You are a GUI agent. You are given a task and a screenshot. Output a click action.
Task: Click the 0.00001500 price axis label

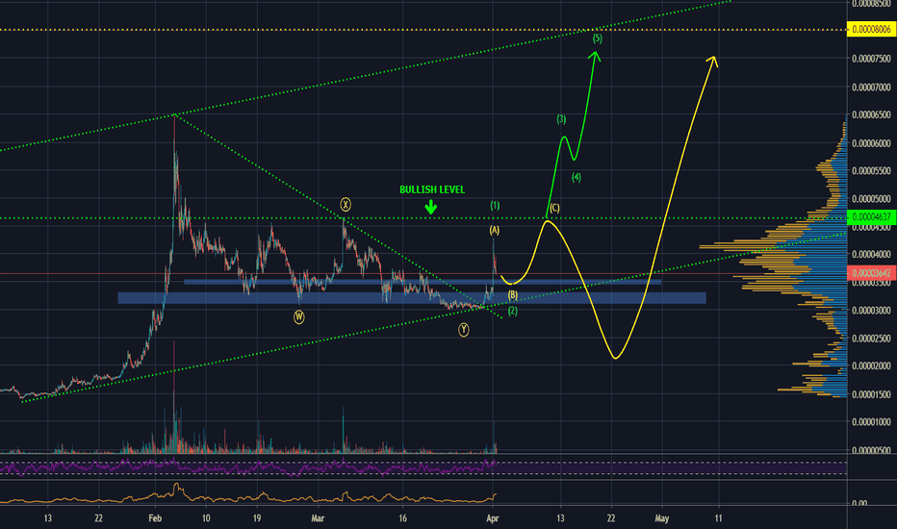tap(871, 394)
